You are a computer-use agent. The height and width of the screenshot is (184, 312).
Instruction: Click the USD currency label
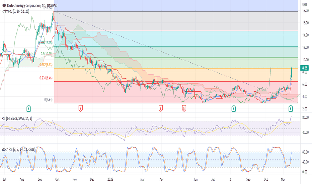(304, 5)
